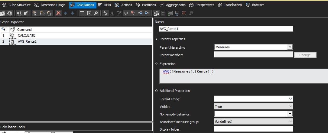
Task: Open the Browser tab
Action: [x=255, y=5]
